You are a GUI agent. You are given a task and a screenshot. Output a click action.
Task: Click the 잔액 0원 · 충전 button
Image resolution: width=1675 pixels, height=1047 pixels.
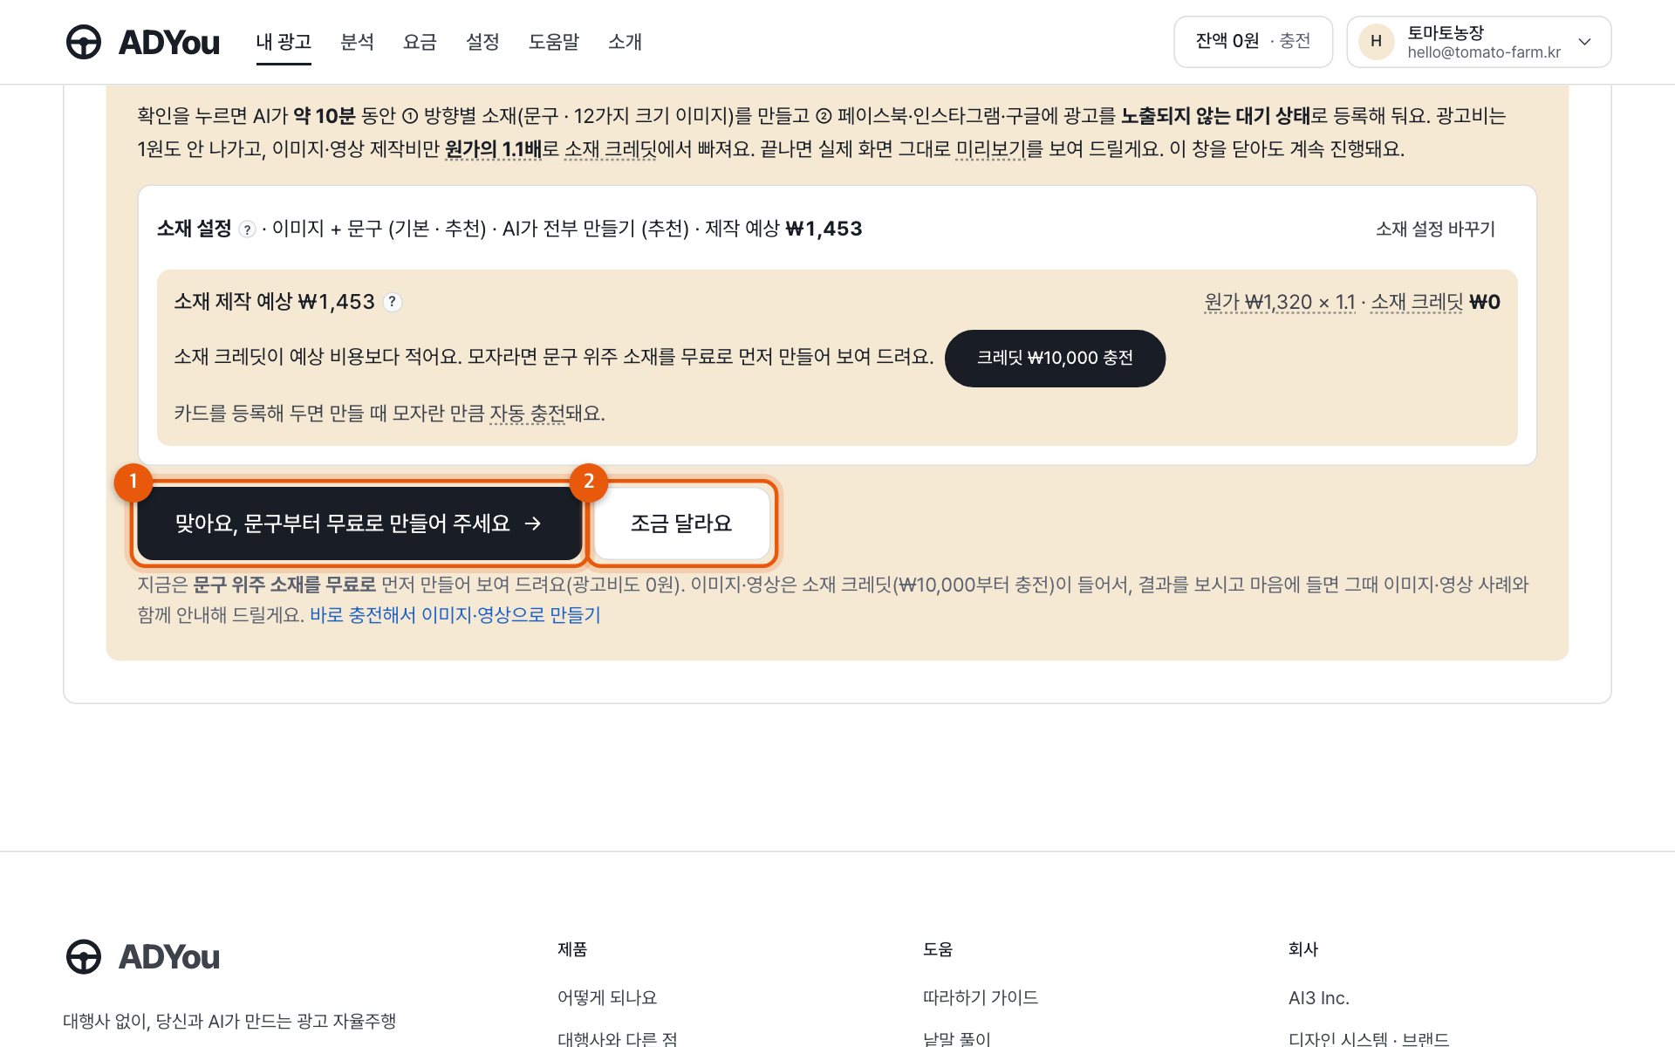[1253, 41]
